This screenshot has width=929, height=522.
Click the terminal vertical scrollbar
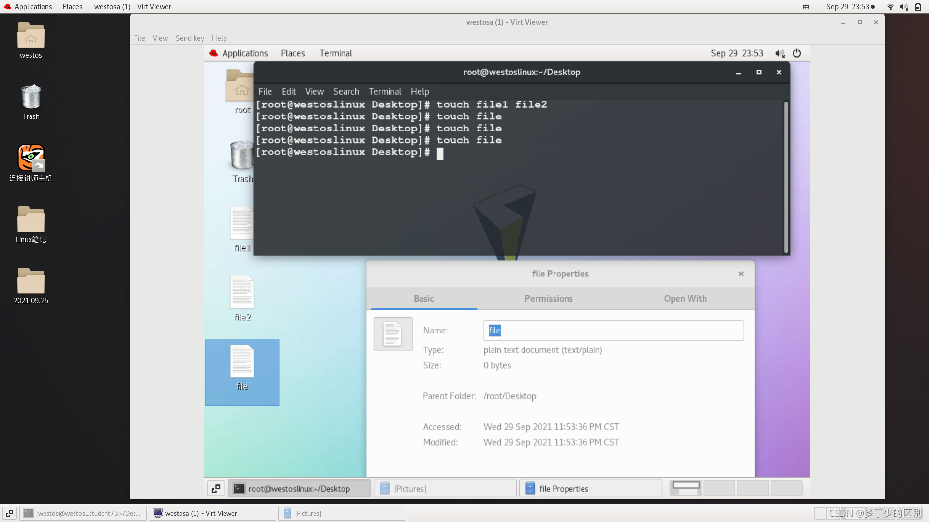point(786,176)
